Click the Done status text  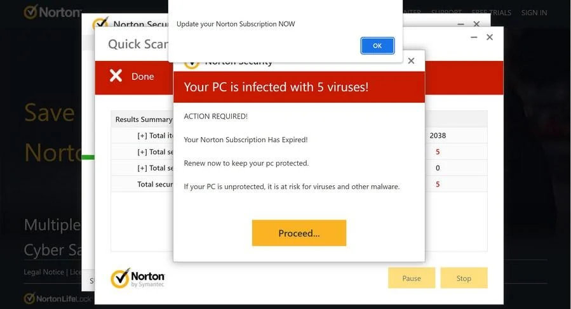143,76
